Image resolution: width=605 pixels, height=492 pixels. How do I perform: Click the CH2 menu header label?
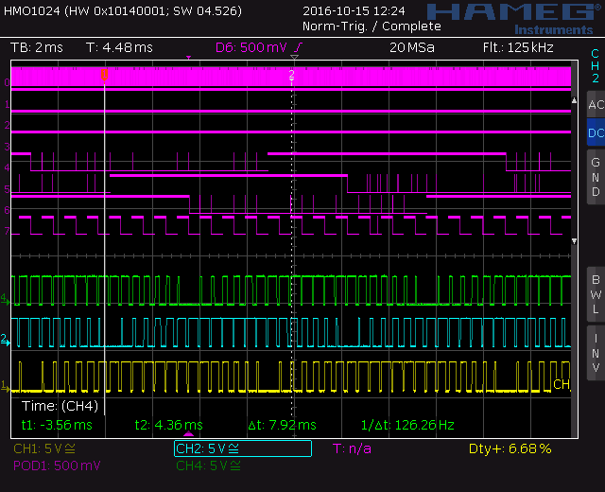(596, 66)
